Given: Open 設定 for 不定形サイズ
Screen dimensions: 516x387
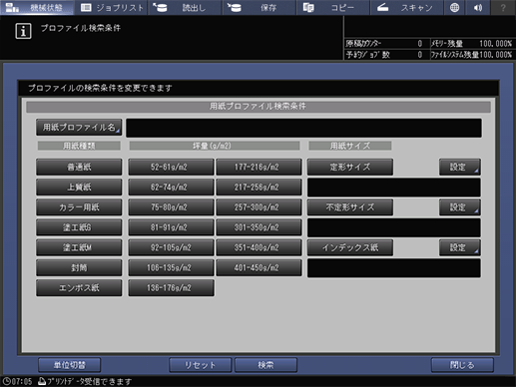Looking at the screenshot, I should click(x=460, y=207).
